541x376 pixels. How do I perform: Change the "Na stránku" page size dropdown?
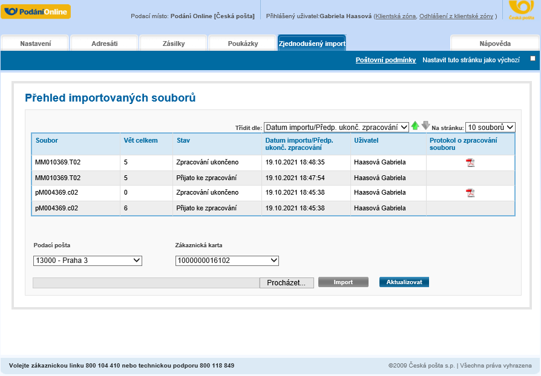[491, 127]
